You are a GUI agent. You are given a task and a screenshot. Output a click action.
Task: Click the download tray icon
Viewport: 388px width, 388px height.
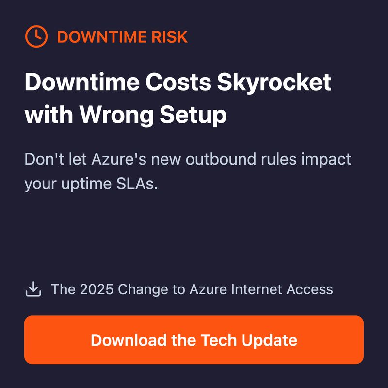[33, 289]
